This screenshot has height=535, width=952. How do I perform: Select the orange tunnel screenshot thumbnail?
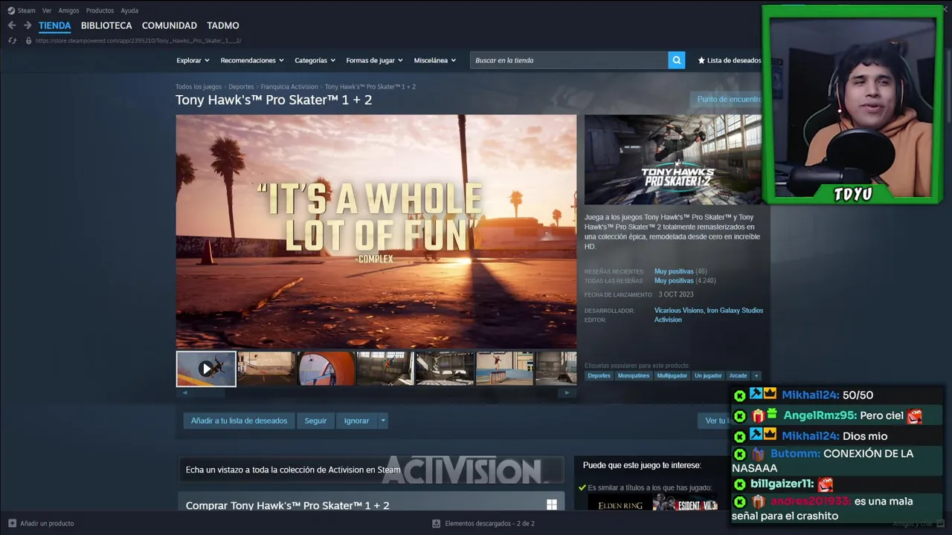326,369
